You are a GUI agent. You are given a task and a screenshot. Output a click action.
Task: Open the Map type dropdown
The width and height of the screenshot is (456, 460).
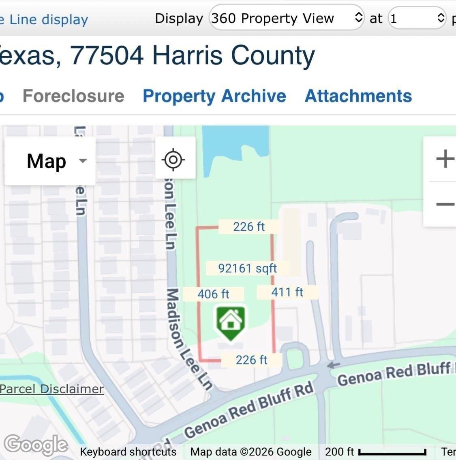click(x=50, y=161)
